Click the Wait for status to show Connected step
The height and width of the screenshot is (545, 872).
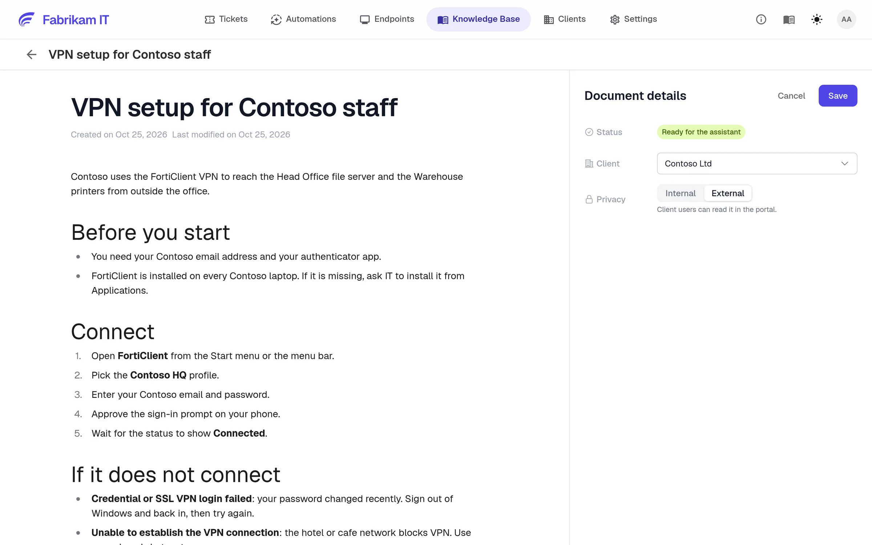point(179,433)
